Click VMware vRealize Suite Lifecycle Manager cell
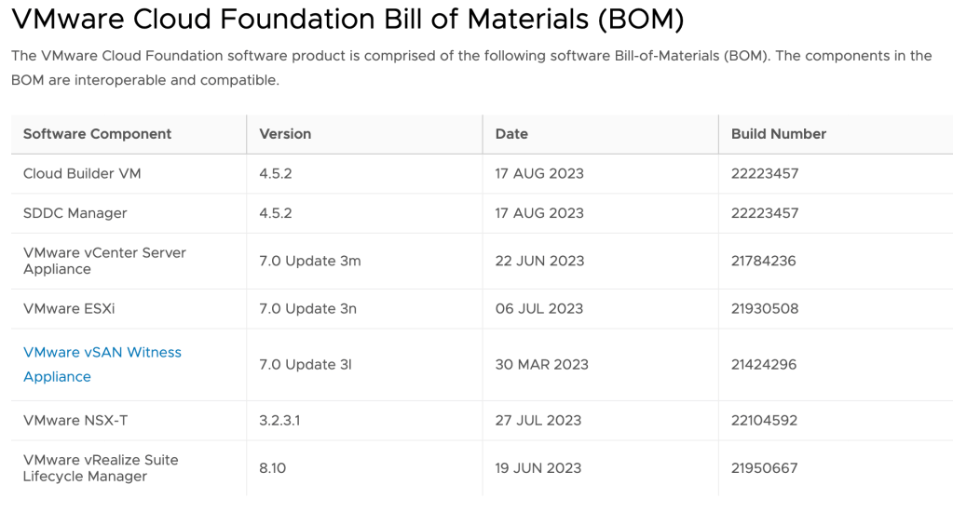The height and width of the screenshot is (512, 953). point(101,468)
